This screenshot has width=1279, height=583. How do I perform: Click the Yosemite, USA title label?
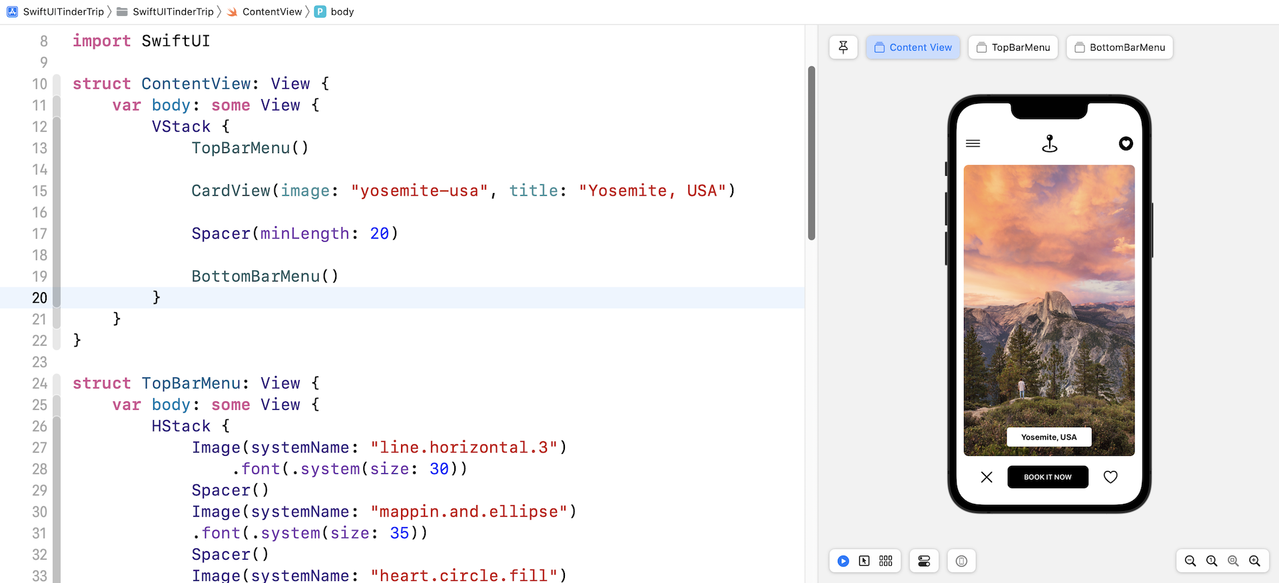(x=1049, y=437)
